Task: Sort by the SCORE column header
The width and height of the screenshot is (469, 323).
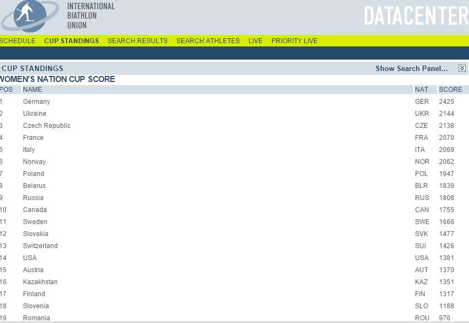Action: [x=450, y=90]
